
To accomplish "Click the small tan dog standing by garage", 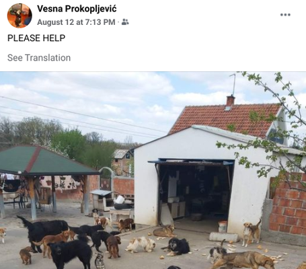I will pos(252,233).
